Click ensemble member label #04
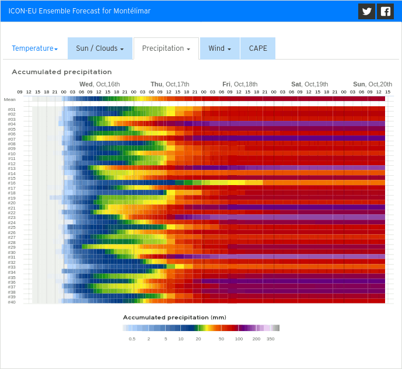This screenshot has width=402, height=369. [12, 124]
